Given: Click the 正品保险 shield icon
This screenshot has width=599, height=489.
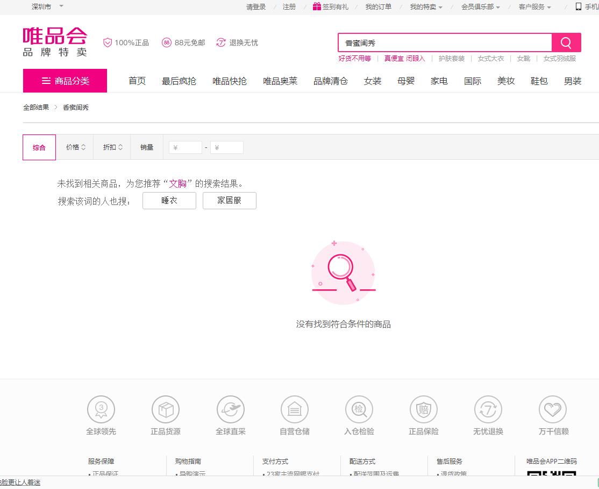Looking at the screenshot, I should (x=424, y=409).
